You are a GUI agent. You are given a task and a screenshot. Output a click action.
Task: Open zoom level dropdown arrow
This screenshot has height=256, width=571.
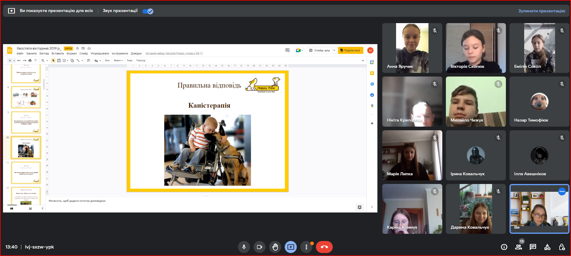coord(47,61)
